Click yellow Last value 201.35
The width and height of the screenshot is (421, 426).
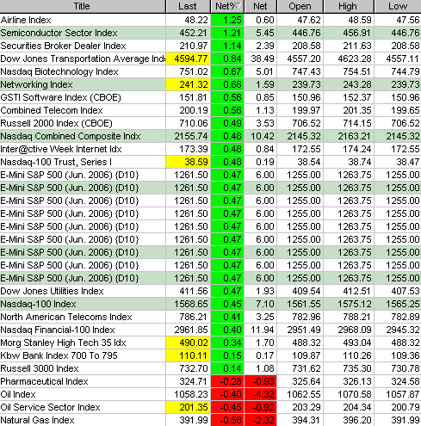189,407
